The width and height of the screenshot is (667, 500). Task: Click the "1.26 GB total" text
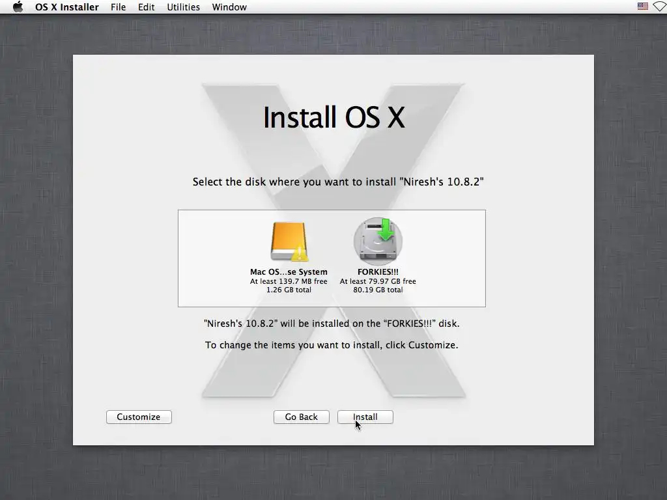[x=289, y=290]
